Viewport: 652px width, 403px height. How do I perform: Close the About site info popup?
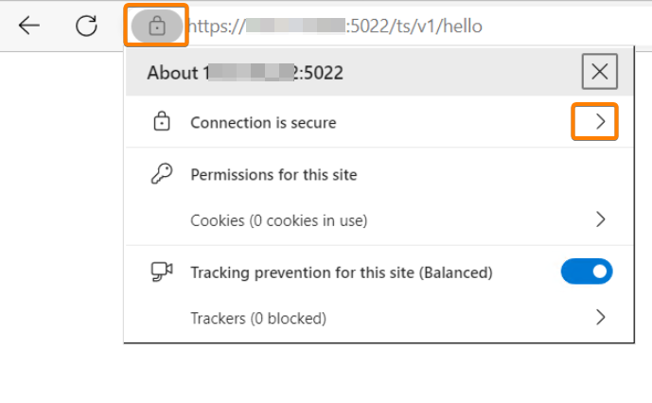599,72
